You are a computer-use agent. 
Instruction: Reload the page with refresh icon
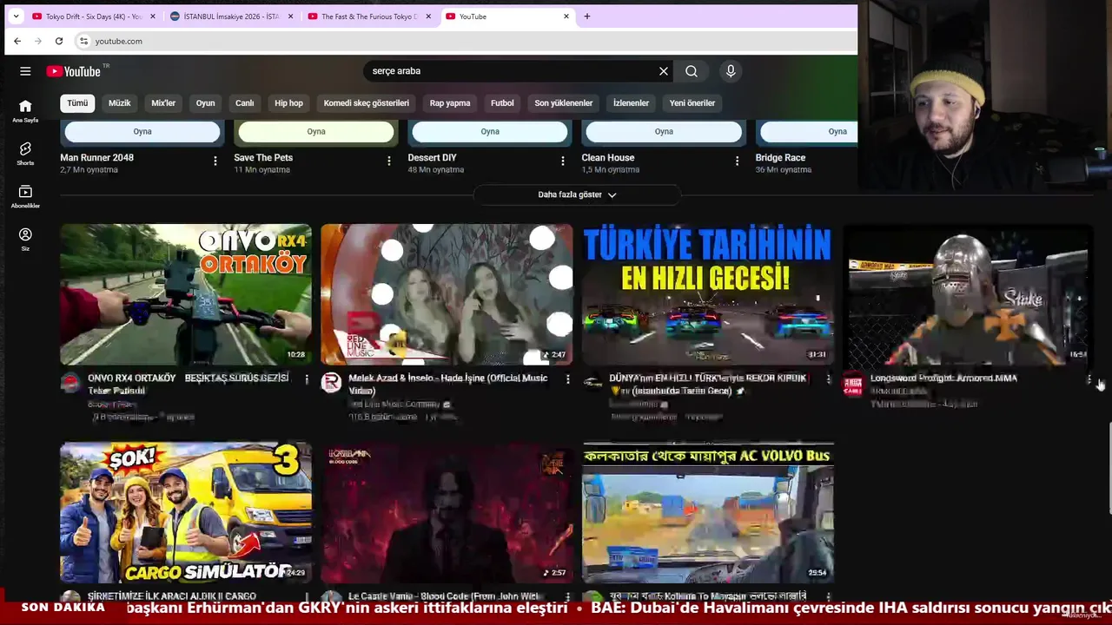point(59,41)
